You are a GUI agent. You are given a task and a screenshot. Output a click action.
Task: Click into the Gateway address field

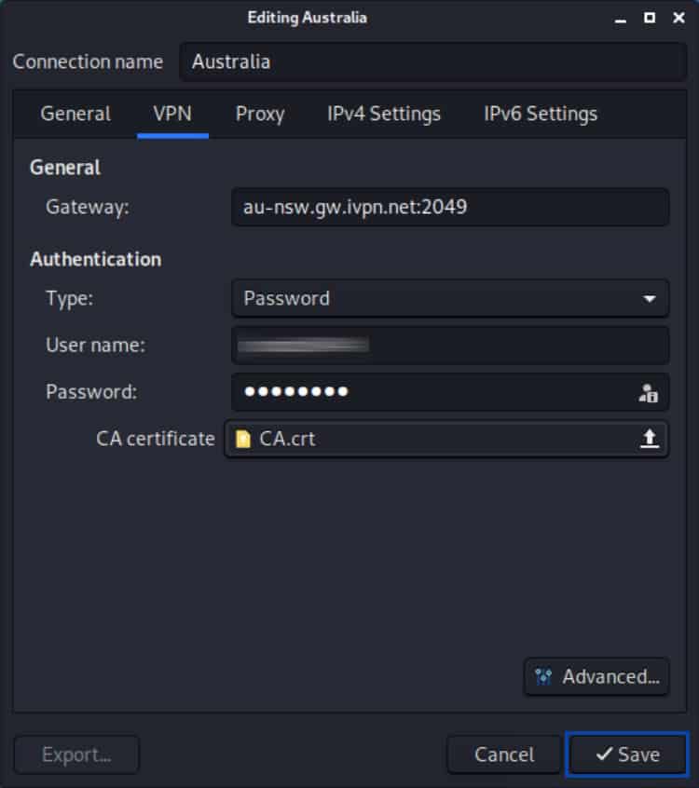450,207
